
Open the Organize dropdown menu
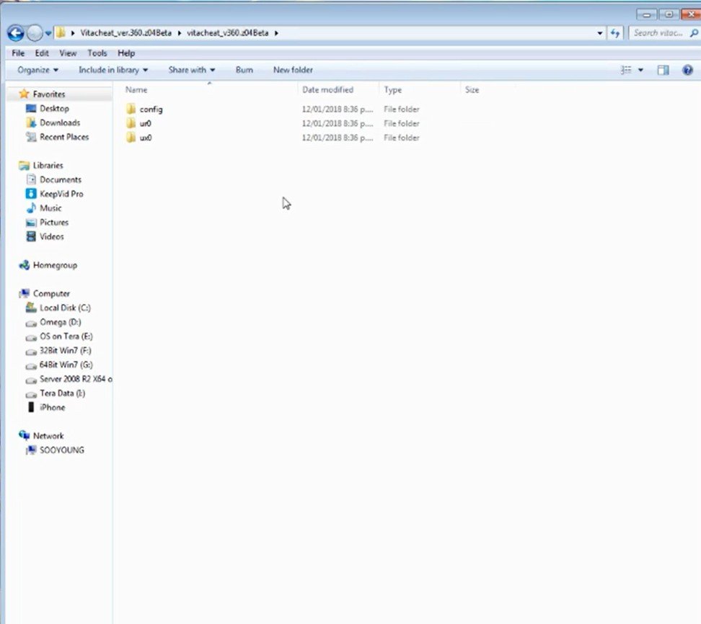[38, 70]
